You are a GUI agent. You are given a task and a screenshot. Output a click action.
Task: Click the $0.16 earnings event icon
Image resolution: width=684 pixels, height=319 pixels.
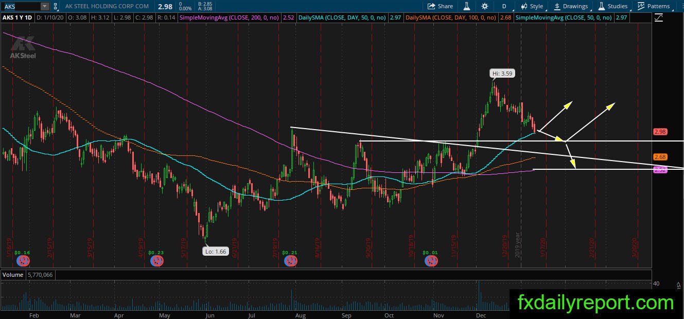click(22, 261)
